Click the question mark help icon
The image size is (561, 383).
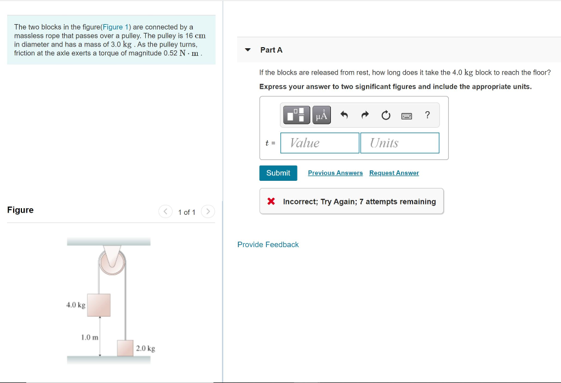pyautogui.click(x=427, y=115)
